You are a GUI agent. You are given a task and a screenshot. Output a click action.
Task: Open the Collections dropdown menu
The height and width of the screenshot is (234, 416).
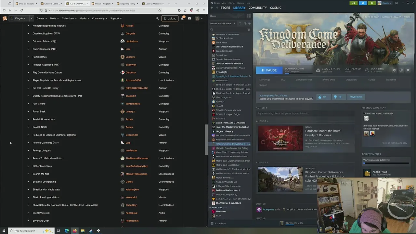click(x=69, y=19)
